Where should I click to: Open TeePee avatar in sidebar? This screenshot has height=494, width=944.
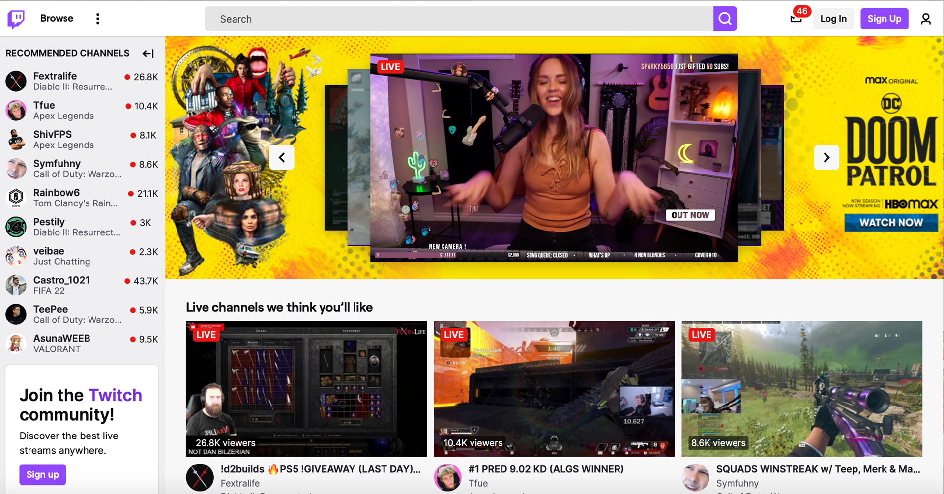pos(16,315)
